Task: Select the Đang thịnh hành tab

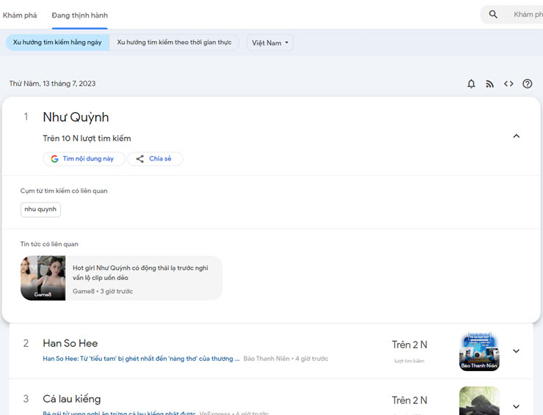Action: [x=79, y=15]
